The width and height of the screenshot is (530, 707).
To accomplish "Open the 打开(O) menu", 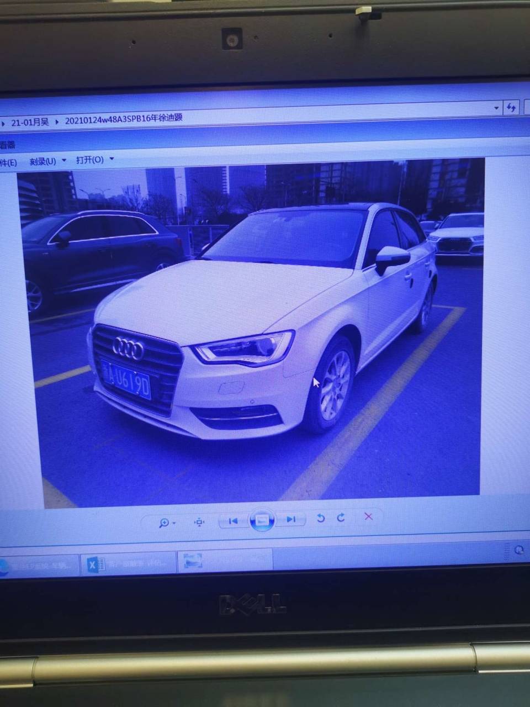I will point(90,160).
